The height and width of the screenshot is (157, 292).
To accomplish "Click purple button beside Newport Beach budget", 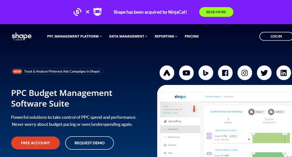I will click(209, 154).
